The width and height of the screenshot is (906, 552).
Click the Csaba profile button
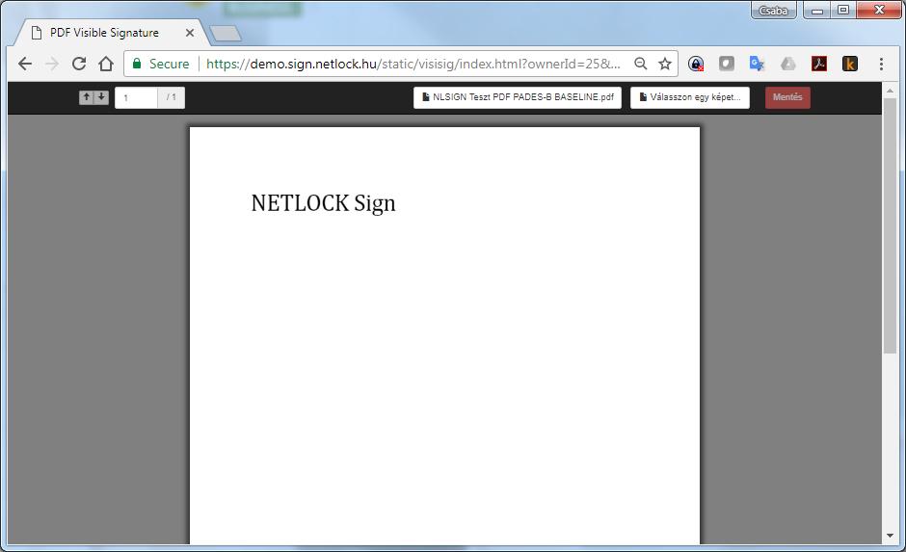(x=773, y=11)
